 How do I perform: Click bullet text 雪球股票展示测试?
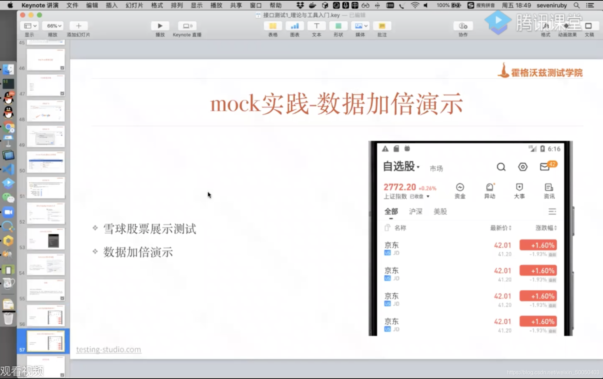150,229
